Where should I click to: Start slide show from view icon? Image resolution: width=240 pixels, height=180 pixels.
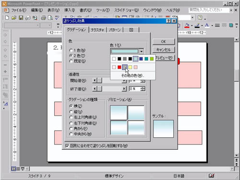23,169
